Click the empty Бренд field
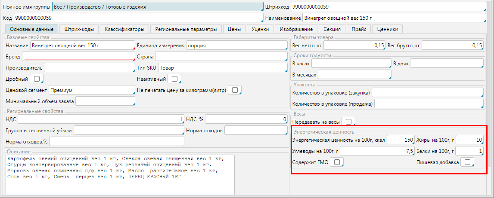Screen dimensions: 494x198 (78, 57)
